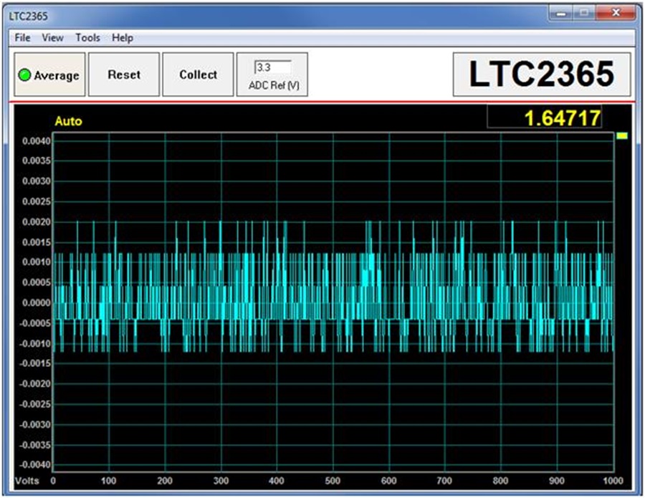Click the ADC Ref voltage input field
This screenshot has height=498, width=645.
point(272,67)
